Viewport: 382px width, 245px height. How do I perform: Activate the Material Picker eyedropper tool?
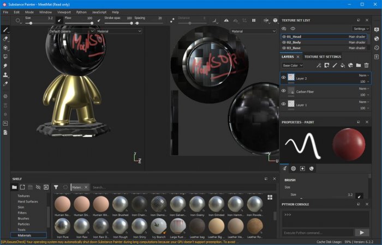tap(5, 84)
